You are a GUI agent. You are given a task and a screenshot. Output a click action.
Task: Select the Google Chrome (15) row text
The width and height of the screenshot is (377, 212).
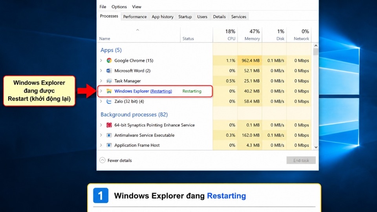pos(134,60)
